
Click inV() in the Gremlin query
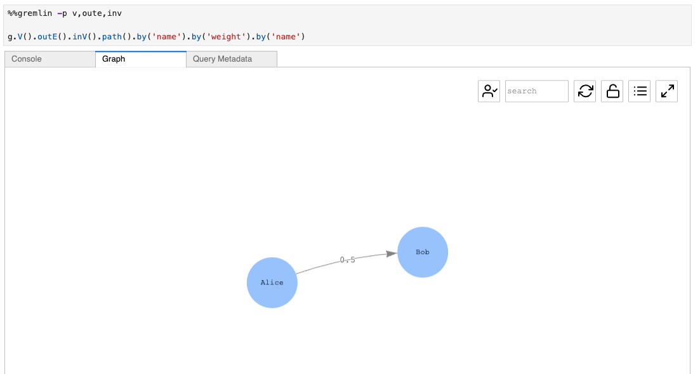[84, 36]
